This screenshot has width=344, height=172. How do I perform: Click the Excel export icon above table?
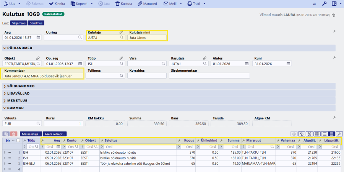[x=309, y=134]
